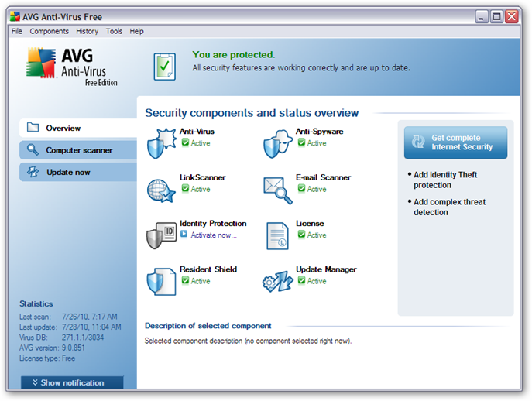Click the Update Manager Active status checkmark

pyautogui.click(x=301, y=281)
